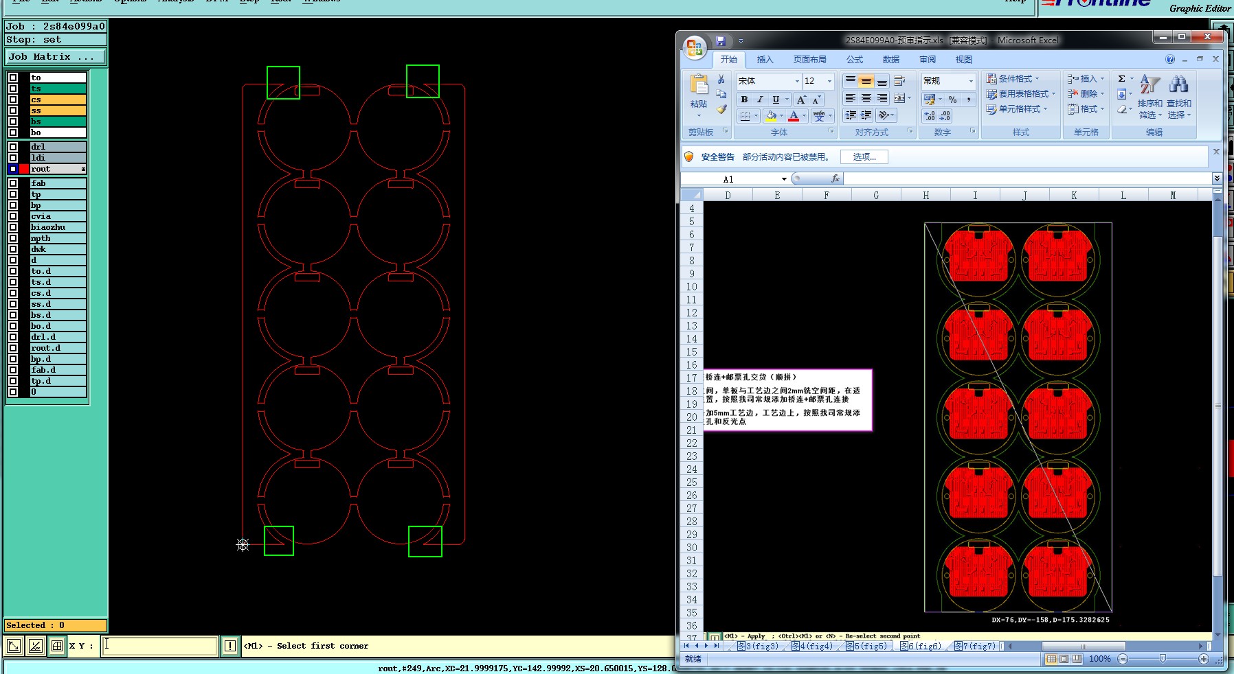Apply Bold formatting in Excel
Viewport: 1234px width, 674px height.
744,100
